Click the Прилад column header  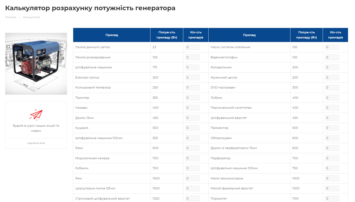click(x=111, y=35)
